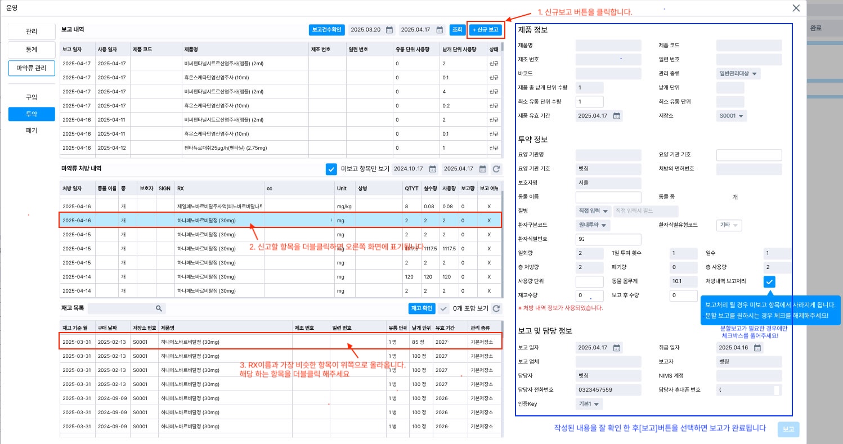The height and width of the screenshot is (444, 843).
Task: Click the 조회 button
Action: [x=457, y=30]
